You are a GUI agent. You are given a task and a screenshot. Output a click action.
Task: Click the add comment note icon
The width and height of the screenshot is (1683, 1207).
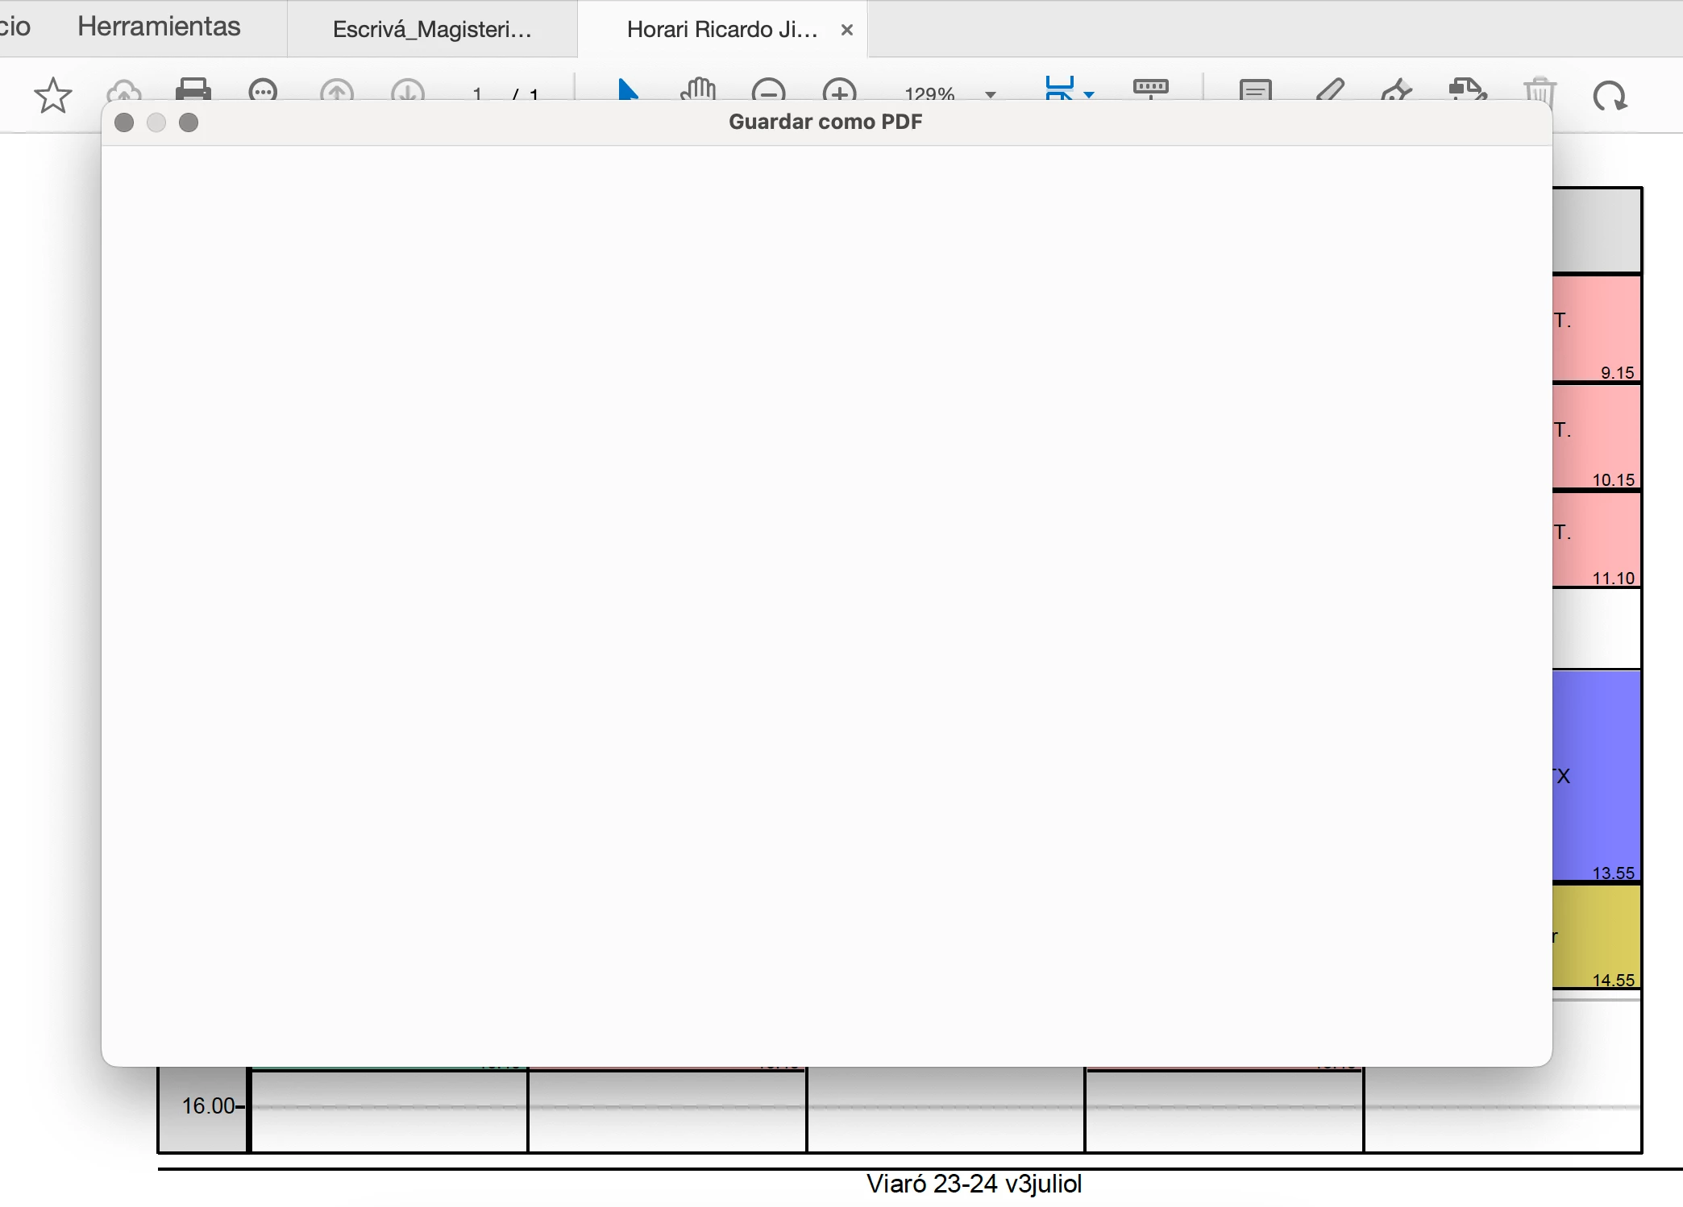click(1255, 89)
